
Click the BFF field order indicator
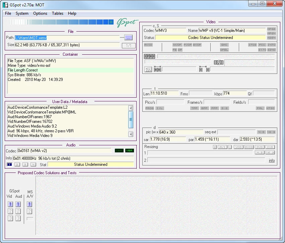click(x=204, y=108)
